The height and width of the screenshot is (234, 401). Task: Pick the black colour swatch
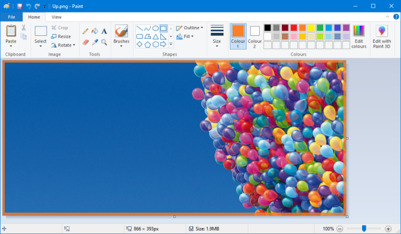[268, 27]
